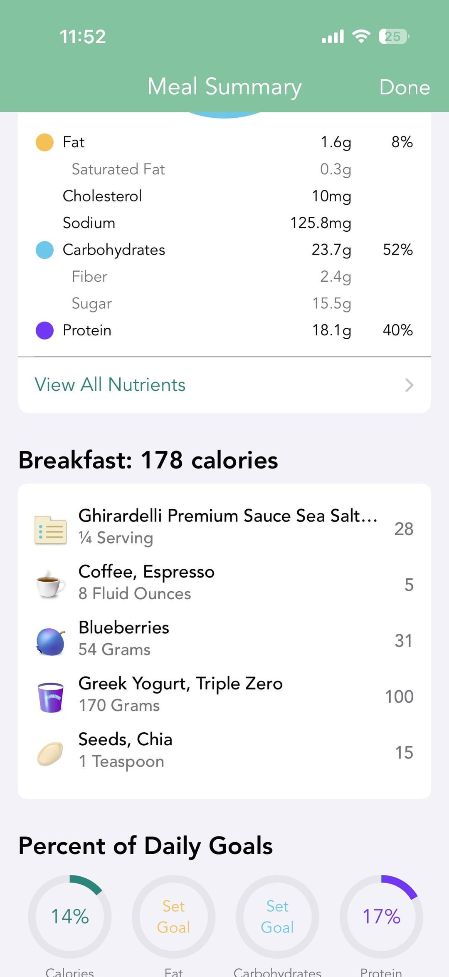Tap the espresso coffee cup icon
The height and width of the screenshot is (977, 449).
pos(50,584)
